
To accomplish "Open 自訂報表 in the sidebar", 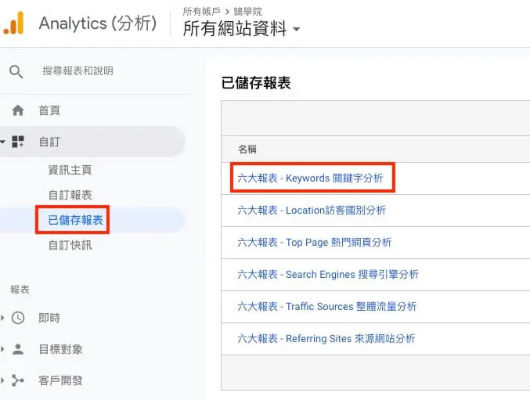I will [x=70, y=195].
